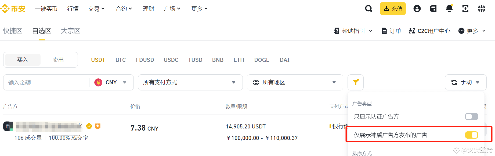Select the 卖出 sell option
495x156 pixels.
tap(58, 60)
